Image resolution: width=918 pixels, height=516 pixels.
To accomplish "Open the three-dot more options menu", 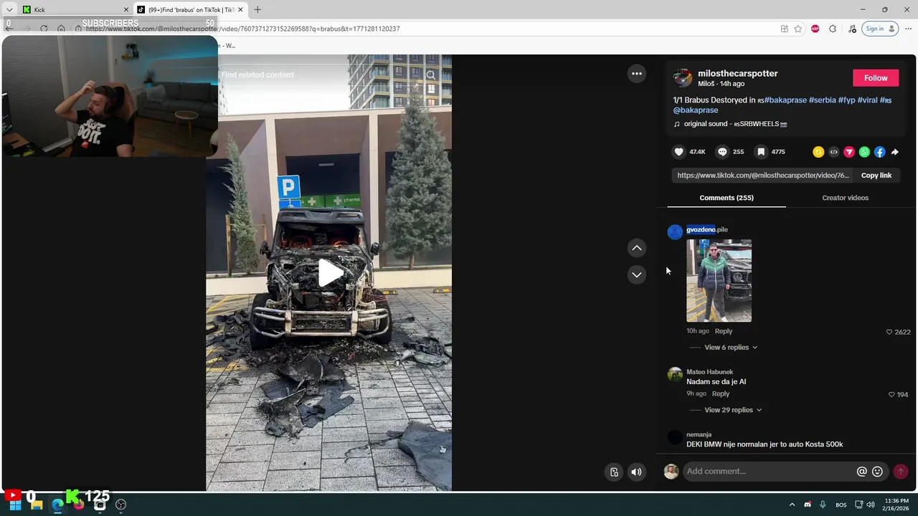I will 636,73.
